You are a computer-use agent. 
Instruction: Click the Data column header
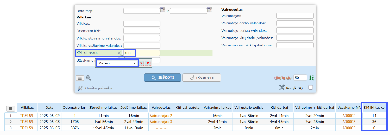tap(50, 108)
